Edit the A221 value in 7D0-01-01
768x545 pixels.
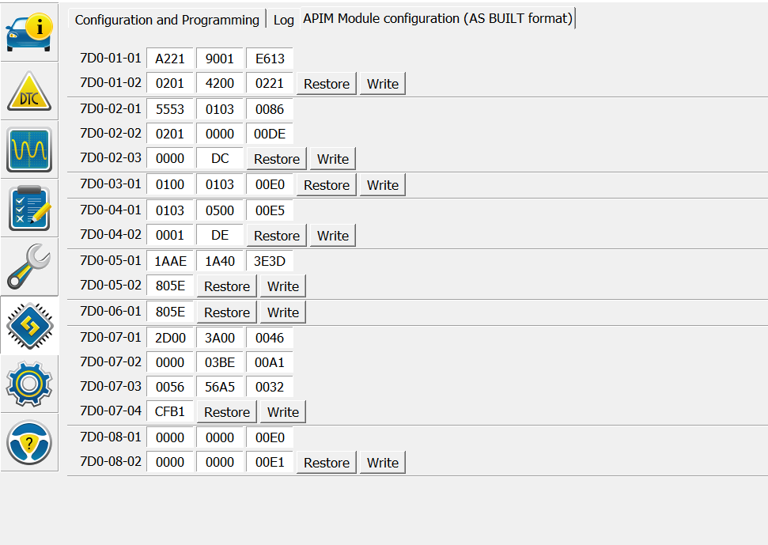(x=170, y=58)
